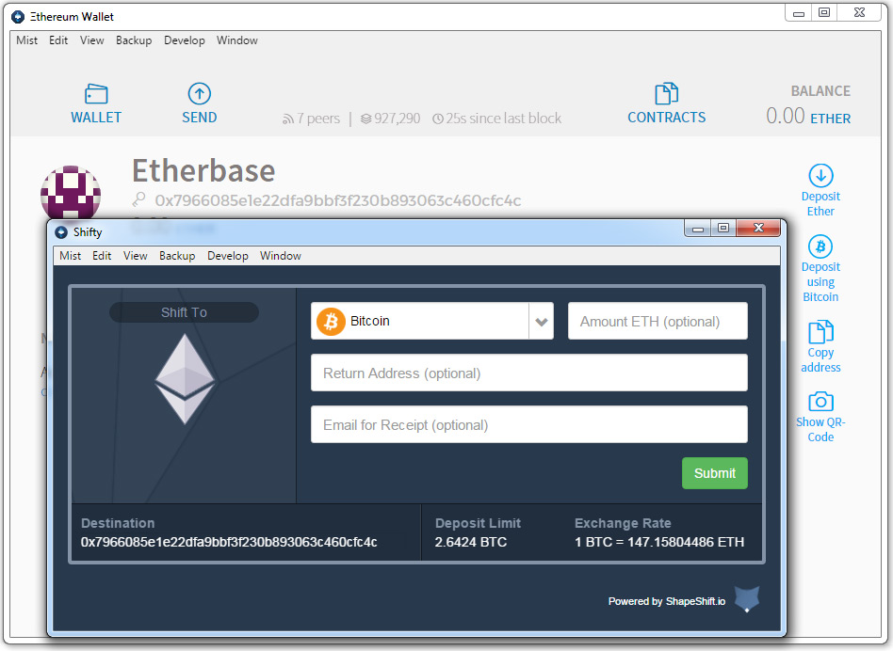Click the 7 peers status indicator

pyautogui.click(x=311, y=118)
